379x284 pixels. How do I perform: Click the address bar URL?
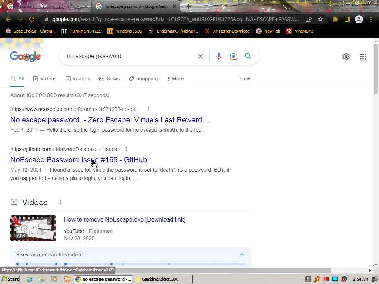tap(176, 19)
